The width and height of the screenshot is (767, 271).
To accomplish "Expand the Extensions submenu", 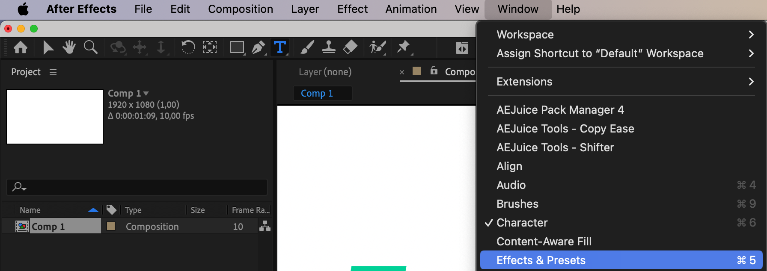I will (x=621, y=82).
